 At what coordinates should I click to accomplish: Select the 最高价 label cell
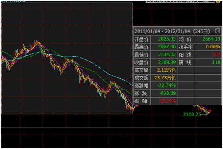pyautogui.click(x=141, y=47)
